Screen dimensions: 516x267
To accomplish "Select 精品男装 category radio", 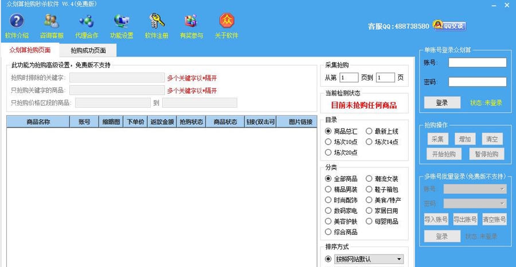I will coord(328,189).
